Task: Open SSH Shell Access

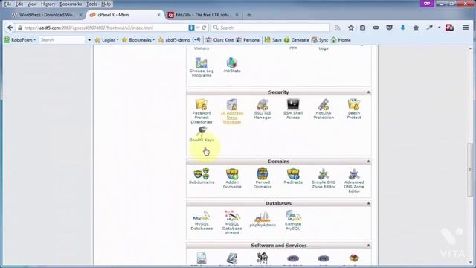Action: 293,109
